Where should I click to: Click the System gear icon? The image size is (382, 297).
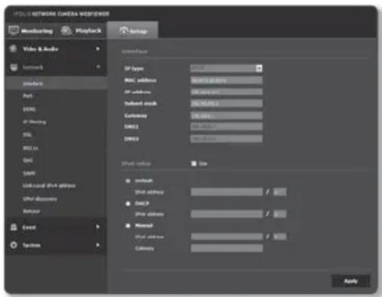(x=14, y=245)
